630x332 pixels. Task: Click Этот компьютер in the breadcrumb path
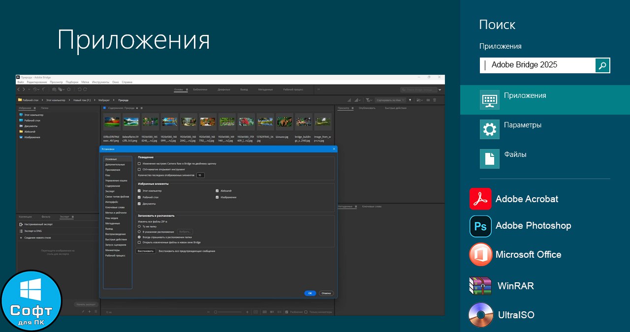[56, 100]
